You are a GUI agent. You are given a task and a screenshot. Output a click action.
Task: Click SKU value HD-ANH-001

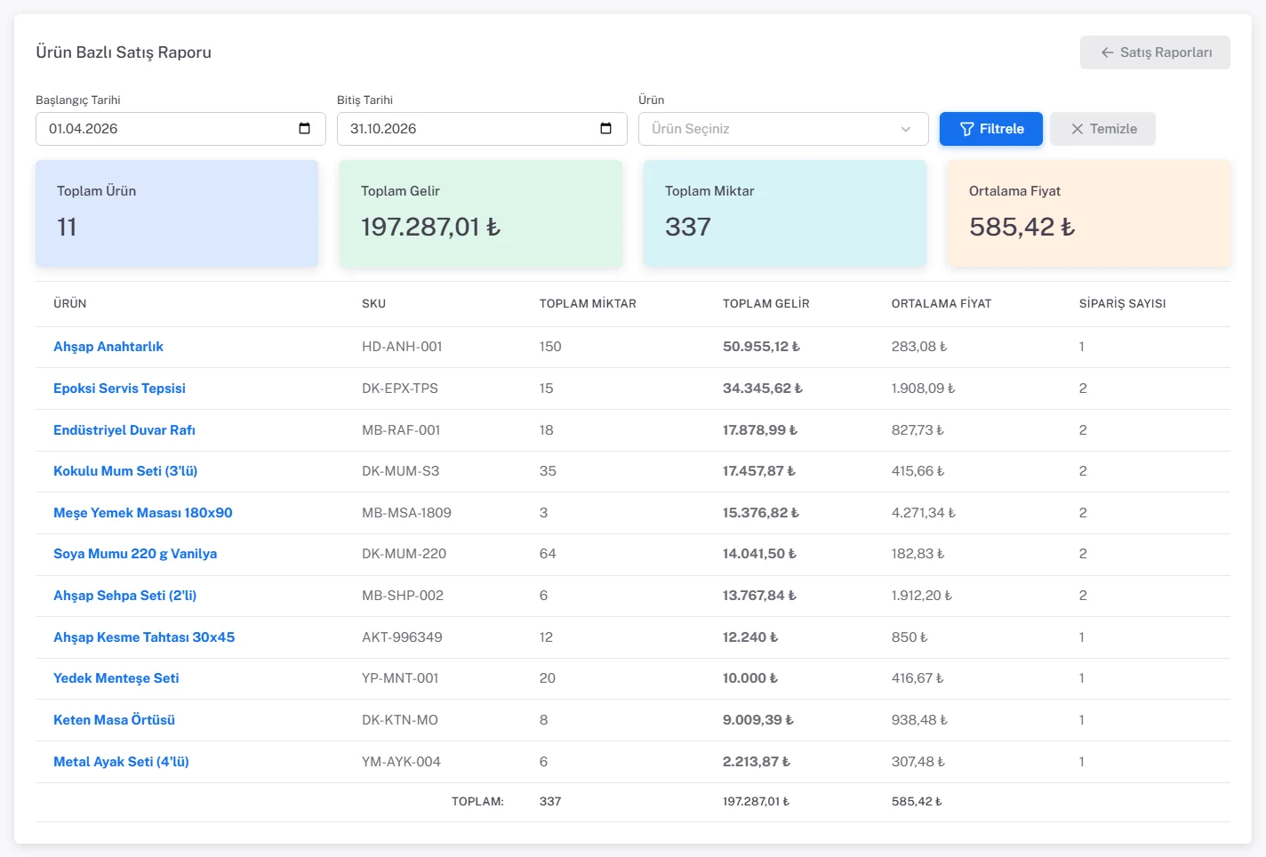point(402,347)
